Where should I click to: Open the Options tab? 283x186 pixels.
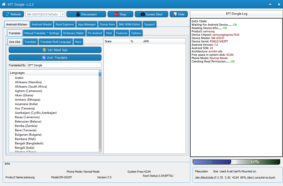(x=136, y=33)
